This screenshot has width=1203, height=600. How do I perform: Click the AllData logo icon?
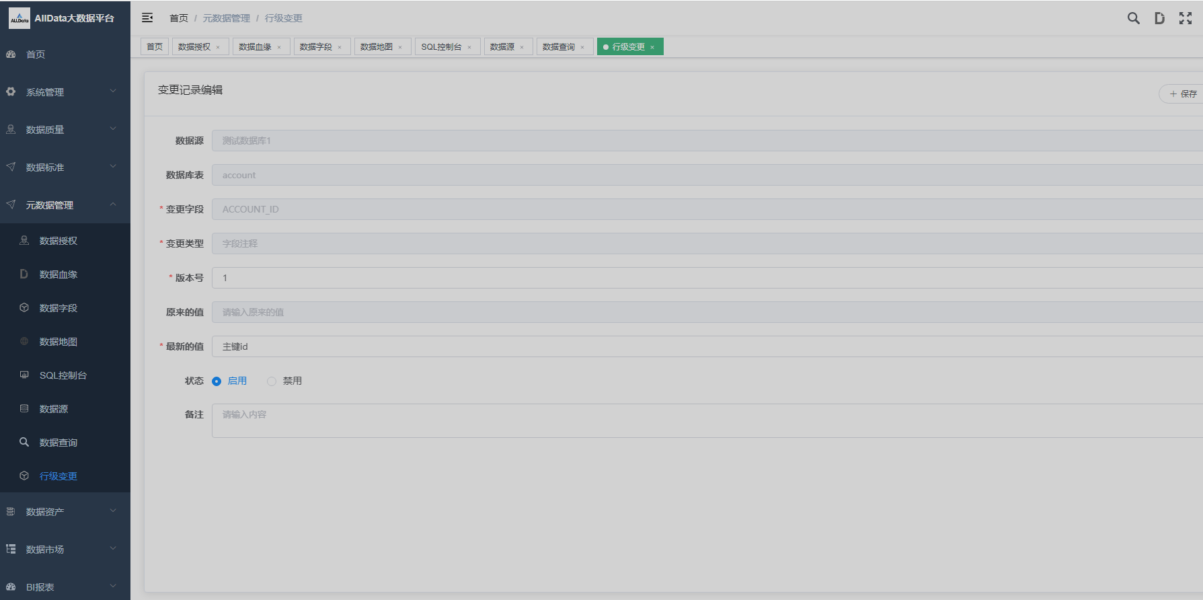pos(19,18)
